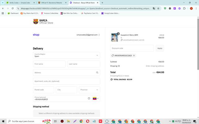This screenshot has width=199, height=124.
Task: Click the green shield extension icon
Action: point(165,8)
